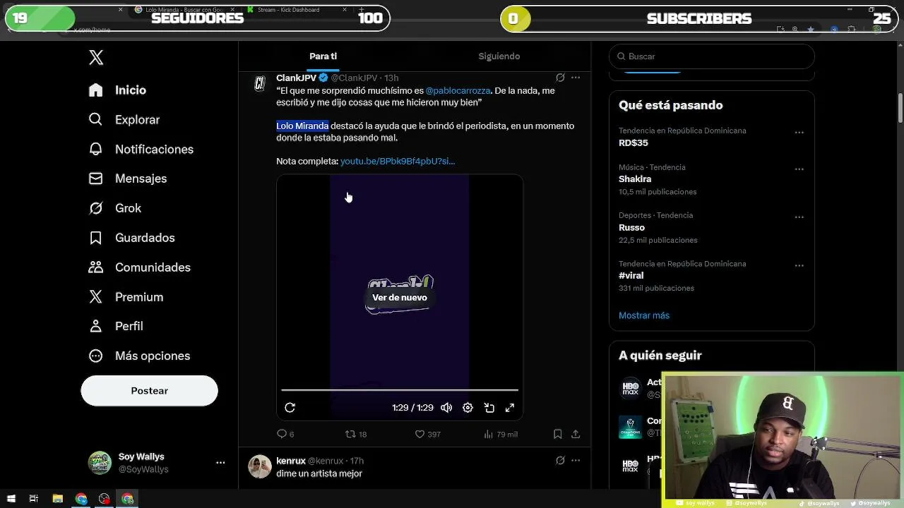Toggle picture-in-picture on the video
Image resolution: width=904 pixels, height=508 pixels.
pos(489,408)
